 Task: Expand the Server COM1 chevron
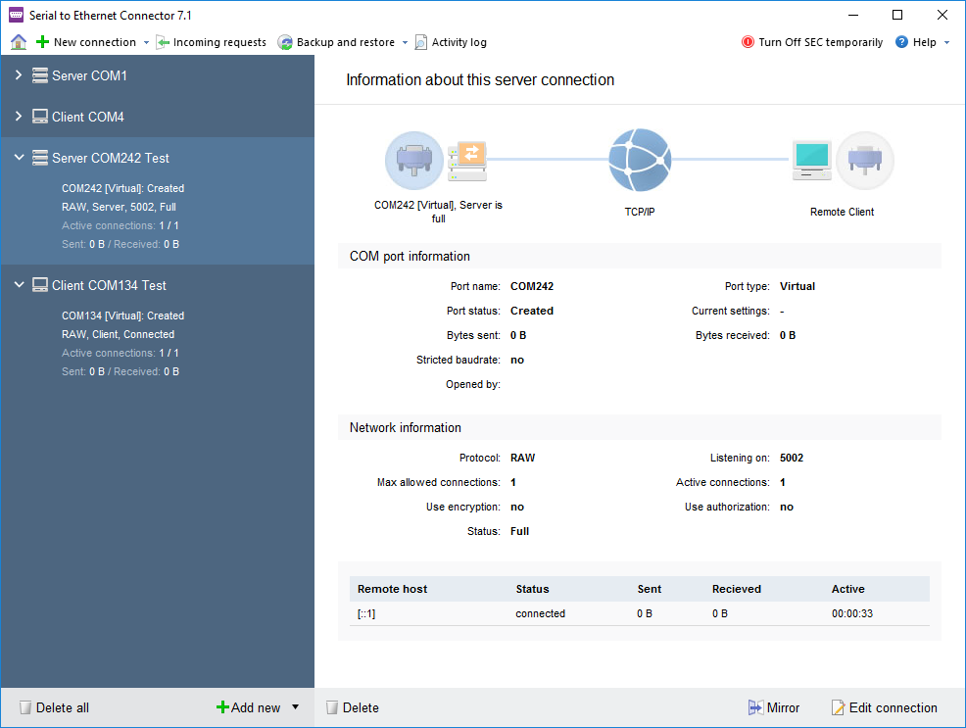click(19, 75)
